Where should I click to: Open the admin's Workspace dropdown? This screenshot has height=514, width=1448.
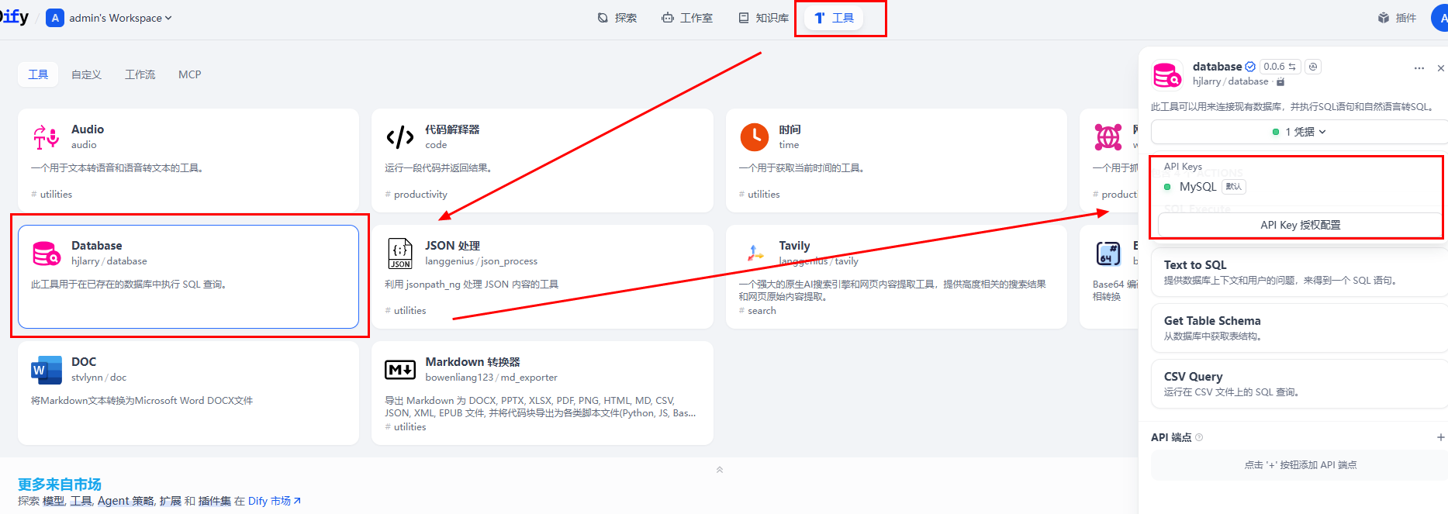click(x=120, y=18)
